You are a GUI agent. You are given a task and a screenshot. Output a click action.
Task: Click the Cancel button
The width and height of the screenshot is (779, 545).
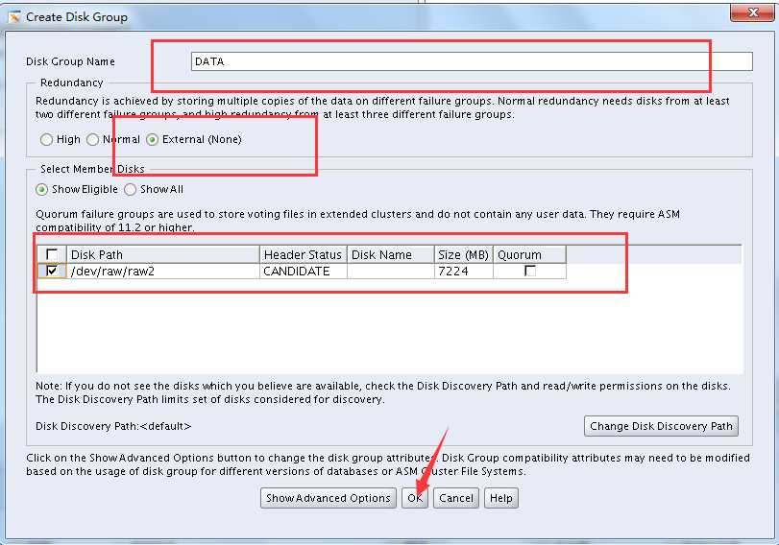tap(456, 498)
